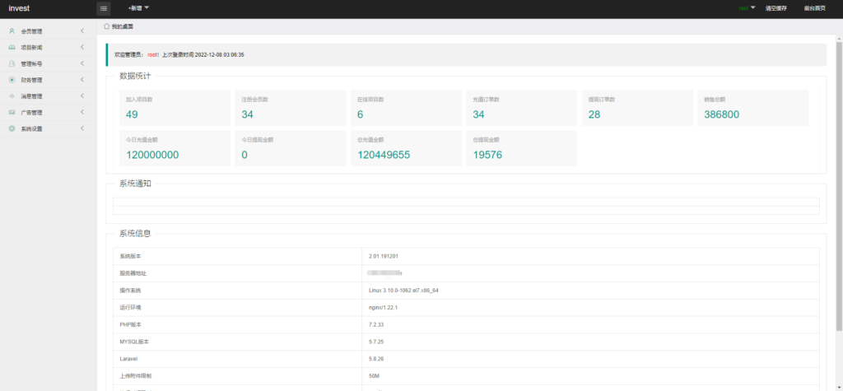Click the speaker icon beside 消息管理
The height and width of the screenshot is (391, 843).
coord(12,96)
